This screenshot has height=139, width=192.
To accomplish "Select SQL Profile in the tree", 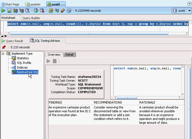I will [x=24, y=63].
